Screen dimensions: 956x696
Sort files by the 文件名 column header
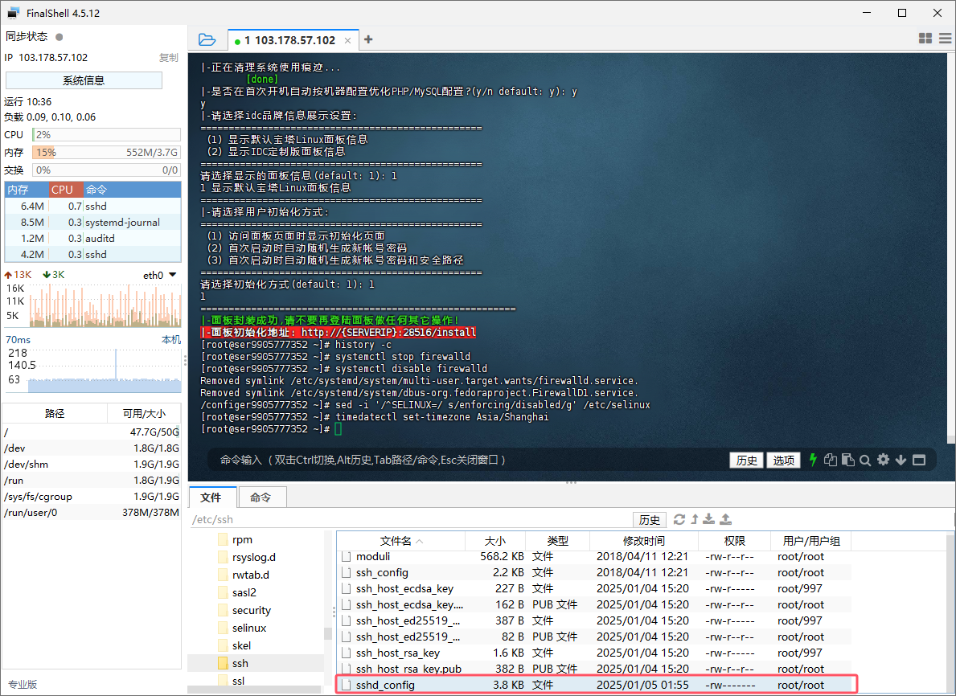pyautogui.click(x=396, y=541)
